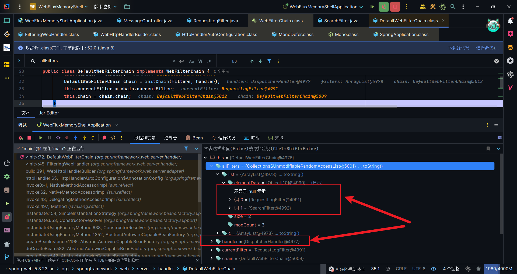The image size is (517, 274).
Task: Open WebFluxMemoryShell project dropdown
Action: click(x=59, y=7)
